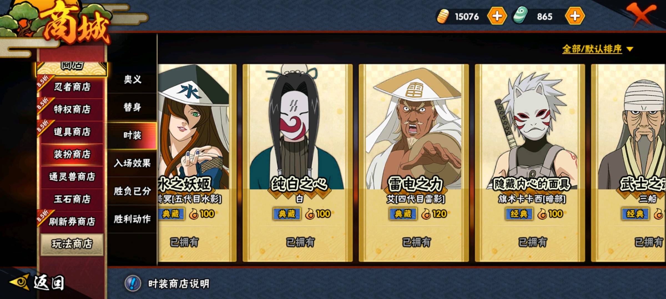666x299 pixels.
Task: Tap the blue exclamation info icon
Action: click(133, 283)
